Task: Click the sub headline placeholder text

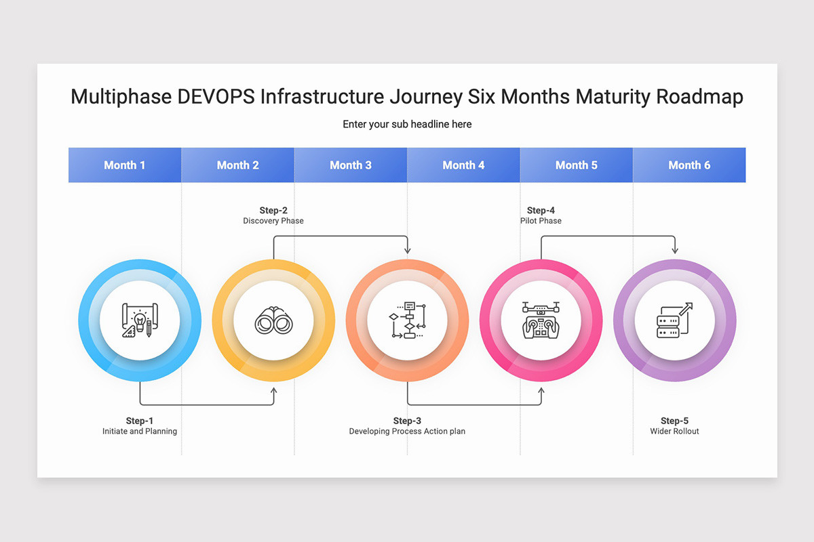Action: 407,124
